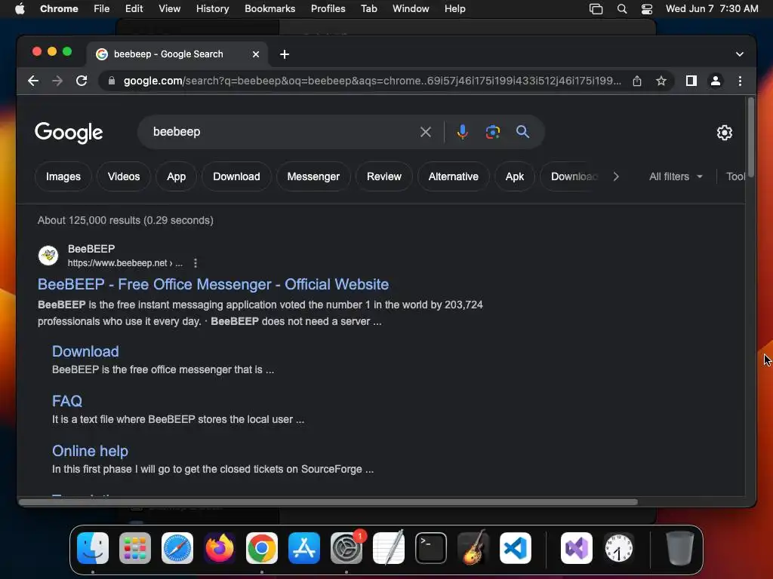Open the Chrome profile avatar
This screenshot has width=773, height=579.
pyautogui.click(x=716, y=81)
